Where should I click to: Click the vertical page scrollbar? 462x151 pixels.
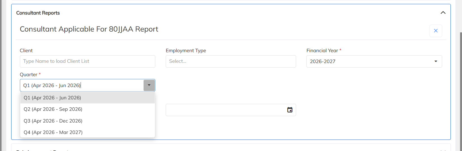(x=461, y=84)
